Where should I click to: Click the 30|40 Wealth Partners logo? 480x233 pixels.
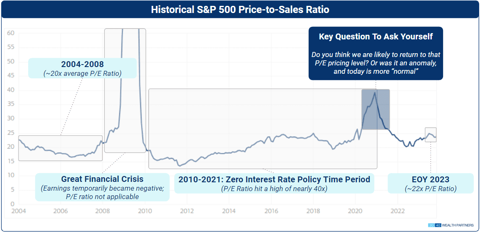tap(451, 225)
